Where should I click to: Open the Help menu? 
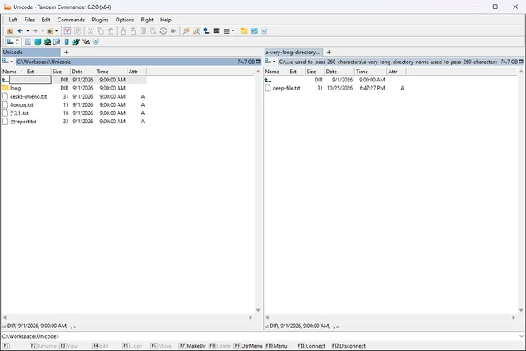[166, 20]
